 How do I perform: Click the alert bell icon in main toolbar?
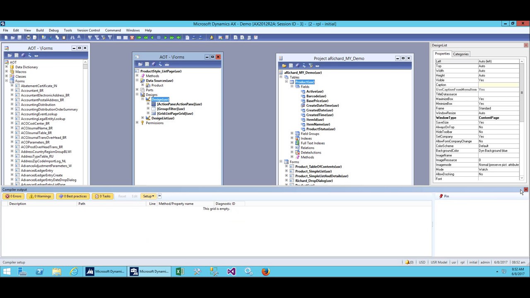click(x=212, y=37)
